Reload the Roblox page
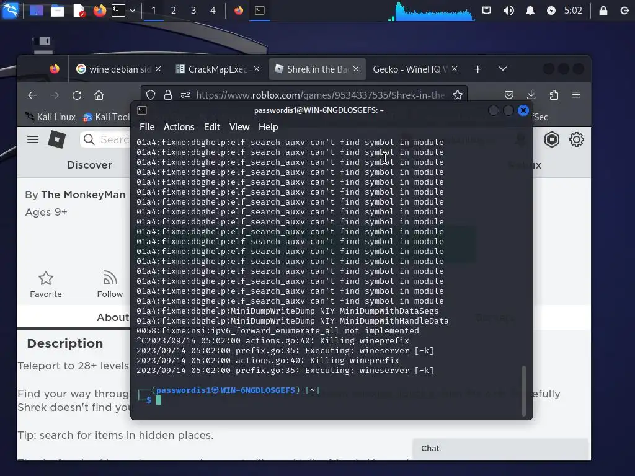The image size is (635, 476). click(77, 95)
